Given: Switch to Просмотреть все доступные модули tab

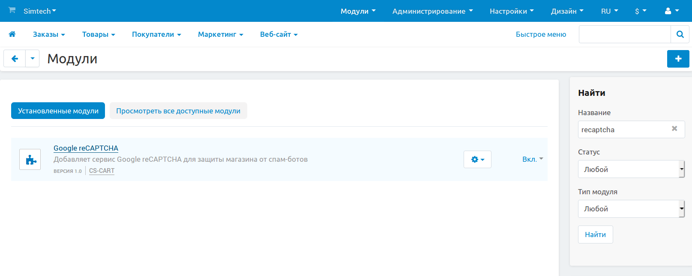Looking at the screenshot, I should point(178,111).
